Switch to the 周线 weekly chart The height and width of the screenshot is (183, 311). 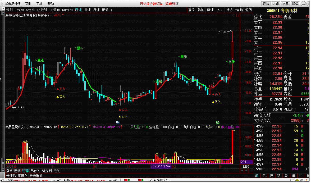tap(87, 10)
